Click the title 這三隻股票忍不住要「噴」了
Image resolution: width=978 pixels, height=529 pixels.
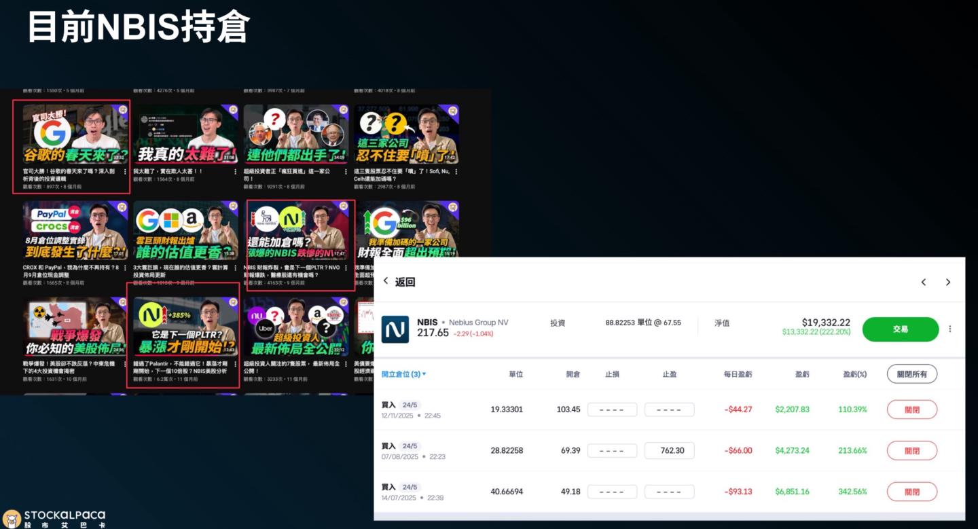coord(403,175)
